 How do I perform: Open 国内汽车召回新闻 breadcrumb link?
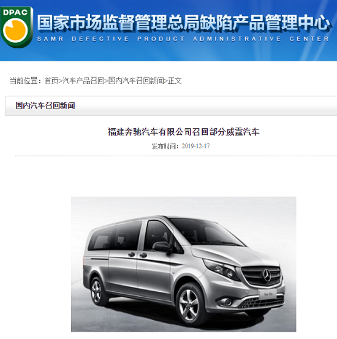point(136,81)
